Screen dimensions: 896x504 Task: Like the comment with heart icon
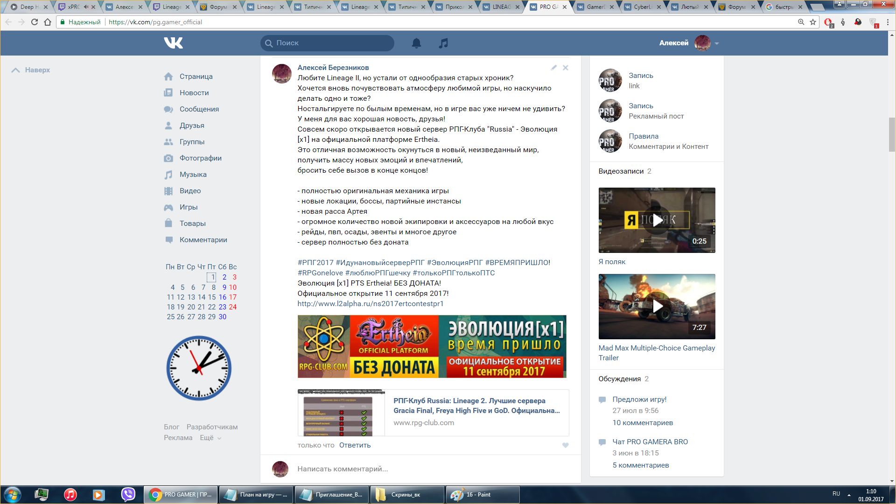[565, 445]
